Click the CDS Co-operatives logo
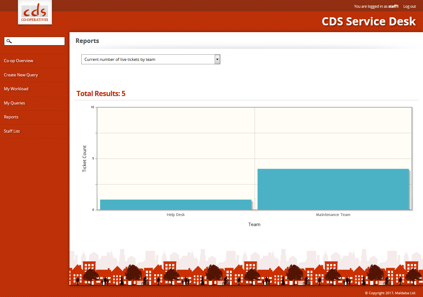Screen dimensions: 423x297 click(35, 13)
